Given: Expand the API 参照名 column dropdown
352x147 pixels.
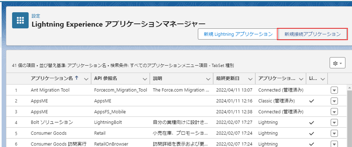Looking at the screenshot, I should pos(145,79).
